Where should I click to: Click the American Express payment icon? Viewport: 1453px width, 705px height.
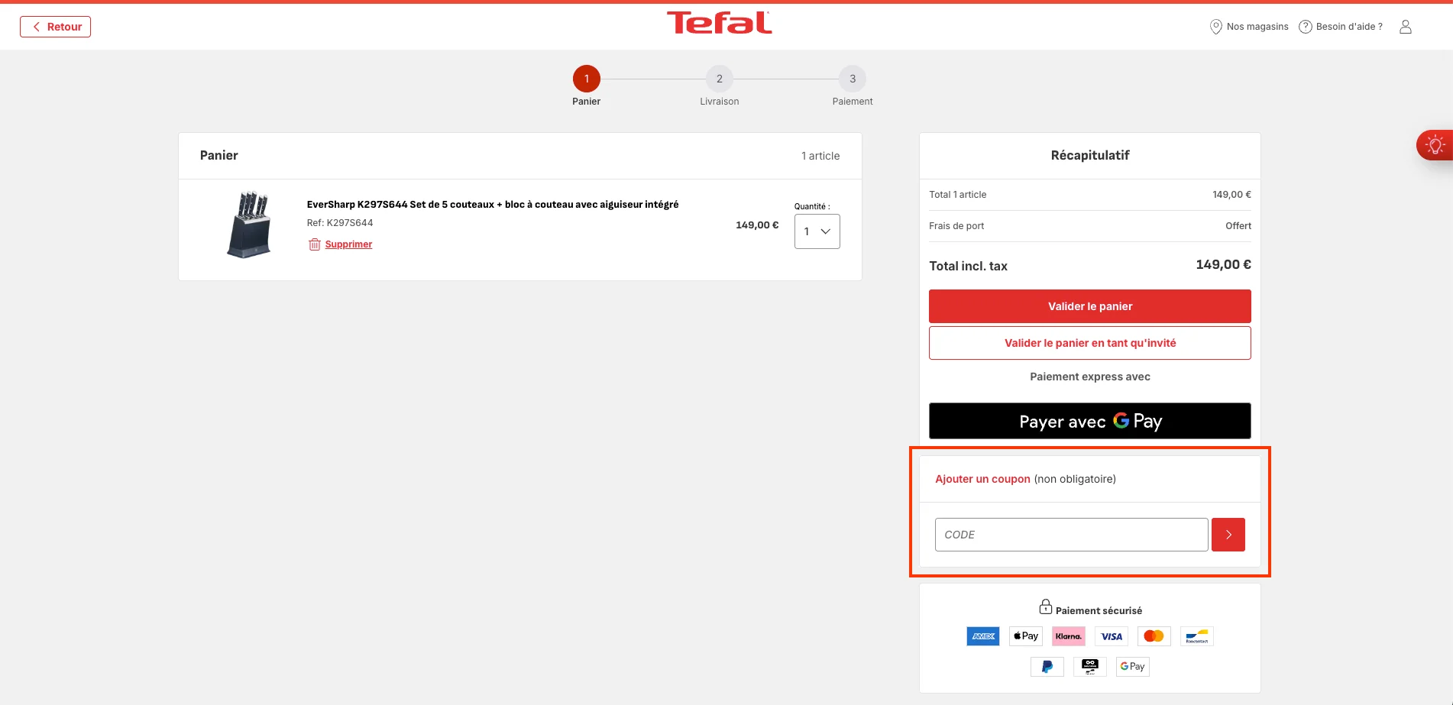982,636
